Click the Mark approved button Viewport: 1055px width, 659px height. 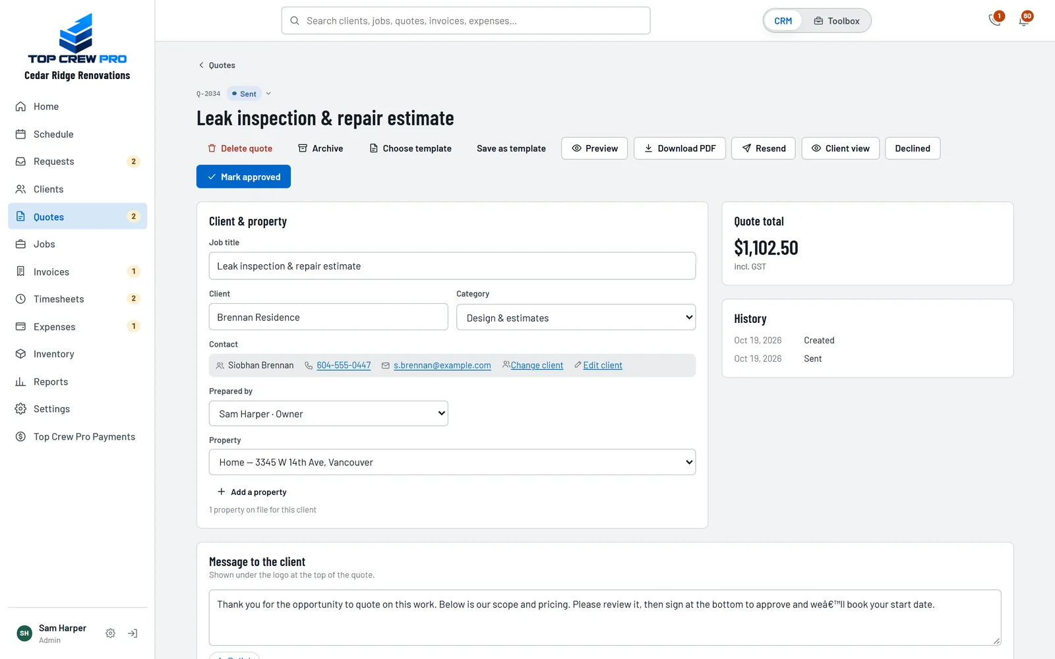pyautogui.click(x=243, y=177)
